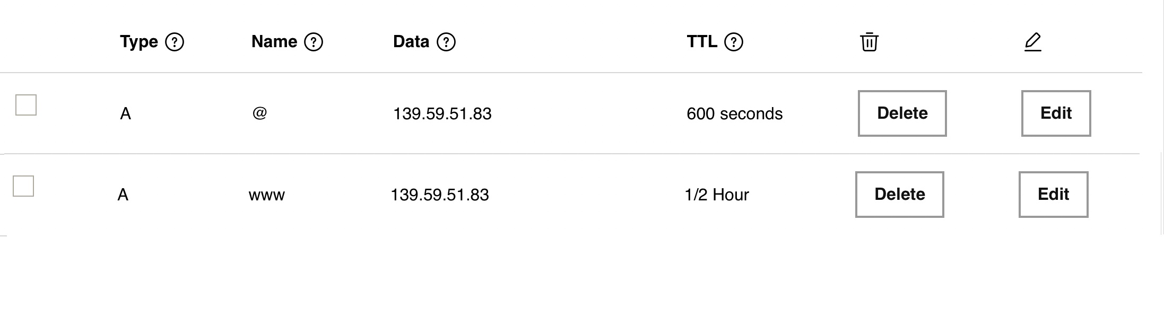Open the help icon next to TTL
The height and width of the screenshot is (317, 1164).
pos(734,42)
